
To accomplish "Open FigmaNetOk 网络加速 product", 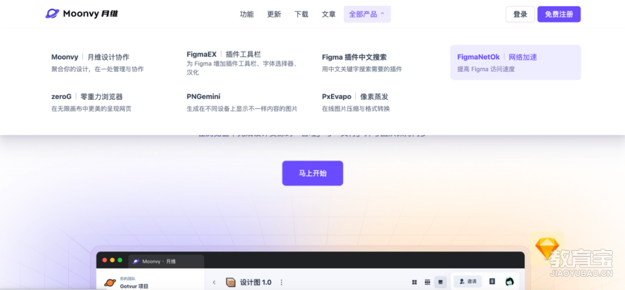I will (x=516, y=62).
